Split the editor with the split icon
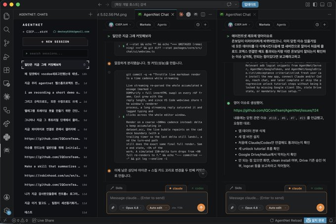Viewport: 336px width, 224px height. point(203,14)
